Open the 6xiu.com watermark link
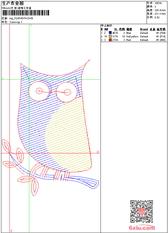Viewport: 168px width, 233px height. point(142,228)
